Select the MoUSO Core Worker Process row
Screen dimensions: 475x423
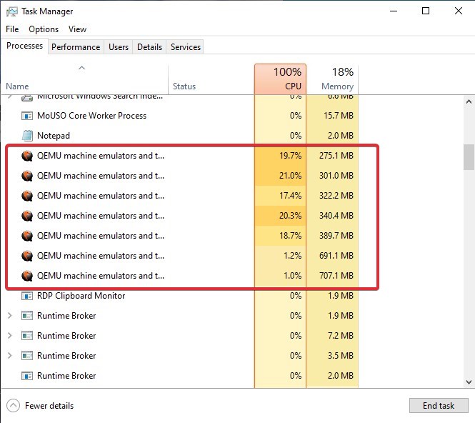[x=180, y=116]
